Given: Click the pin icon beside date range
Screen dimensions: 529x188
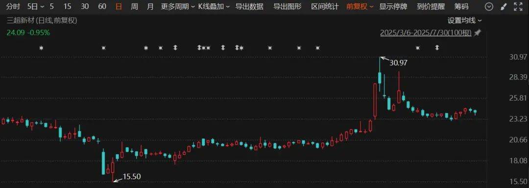Looking at the screenshot, I should (x=477, y=33).
